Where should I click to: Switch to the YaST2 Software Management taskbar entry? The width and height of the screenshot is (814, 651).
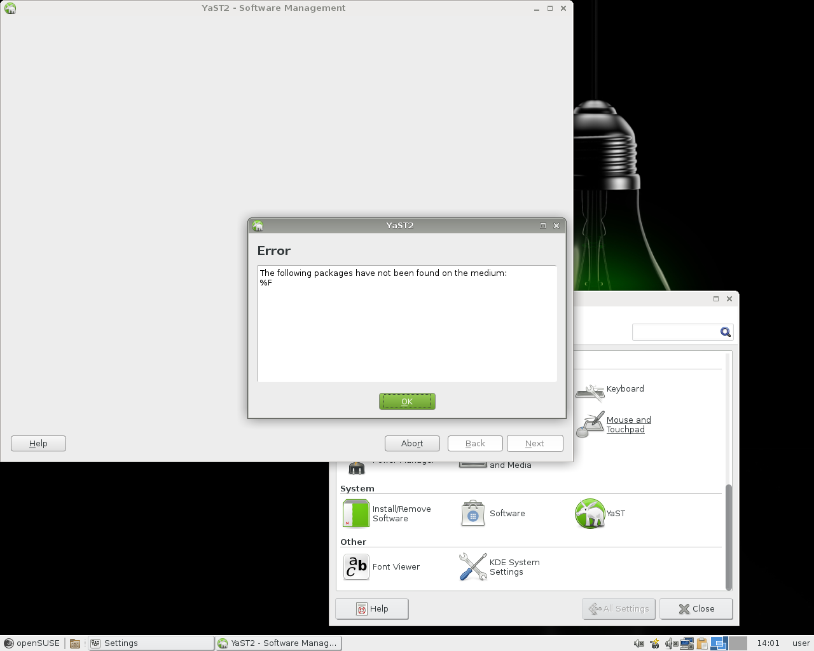tap(279, 643)
